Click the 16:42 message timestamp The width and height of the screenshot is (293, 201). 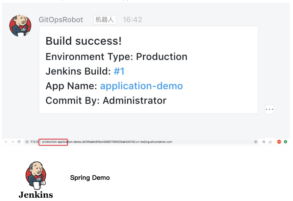[133, 20]
